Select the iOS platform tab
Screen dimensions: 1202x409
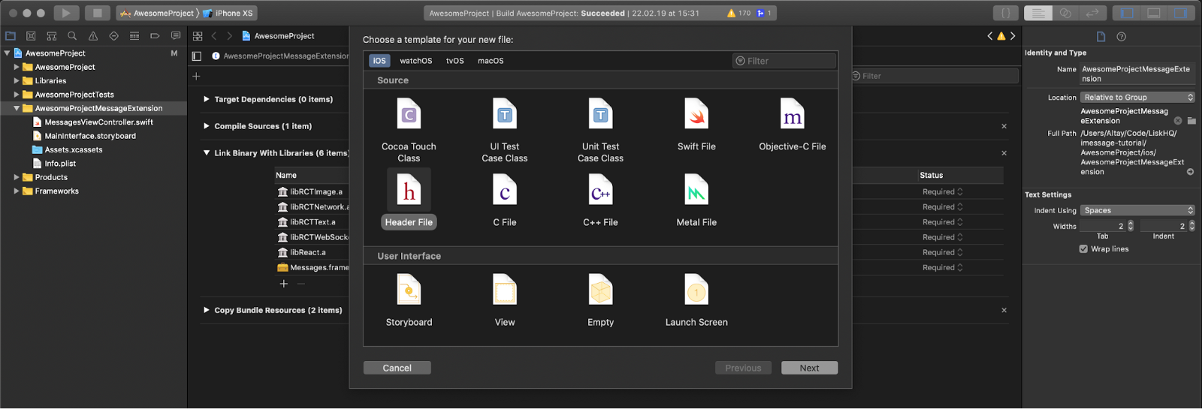(379, 61)
